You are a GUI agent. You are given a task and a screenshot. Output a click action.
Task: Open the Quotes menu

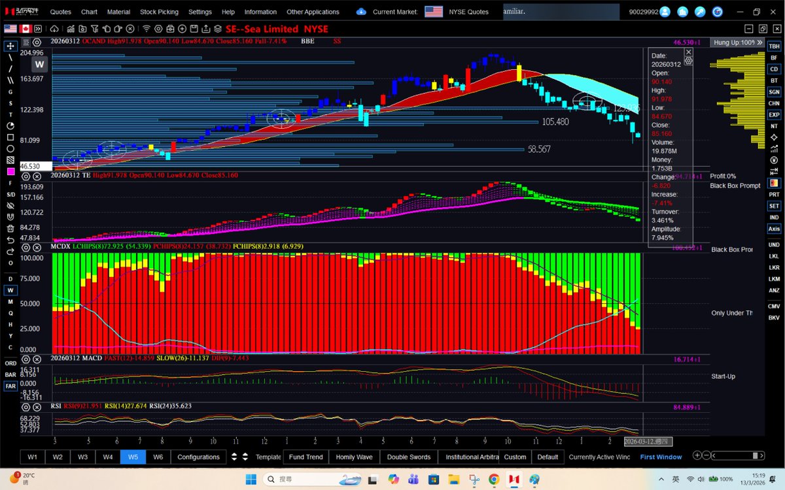[x=61, y=12]
